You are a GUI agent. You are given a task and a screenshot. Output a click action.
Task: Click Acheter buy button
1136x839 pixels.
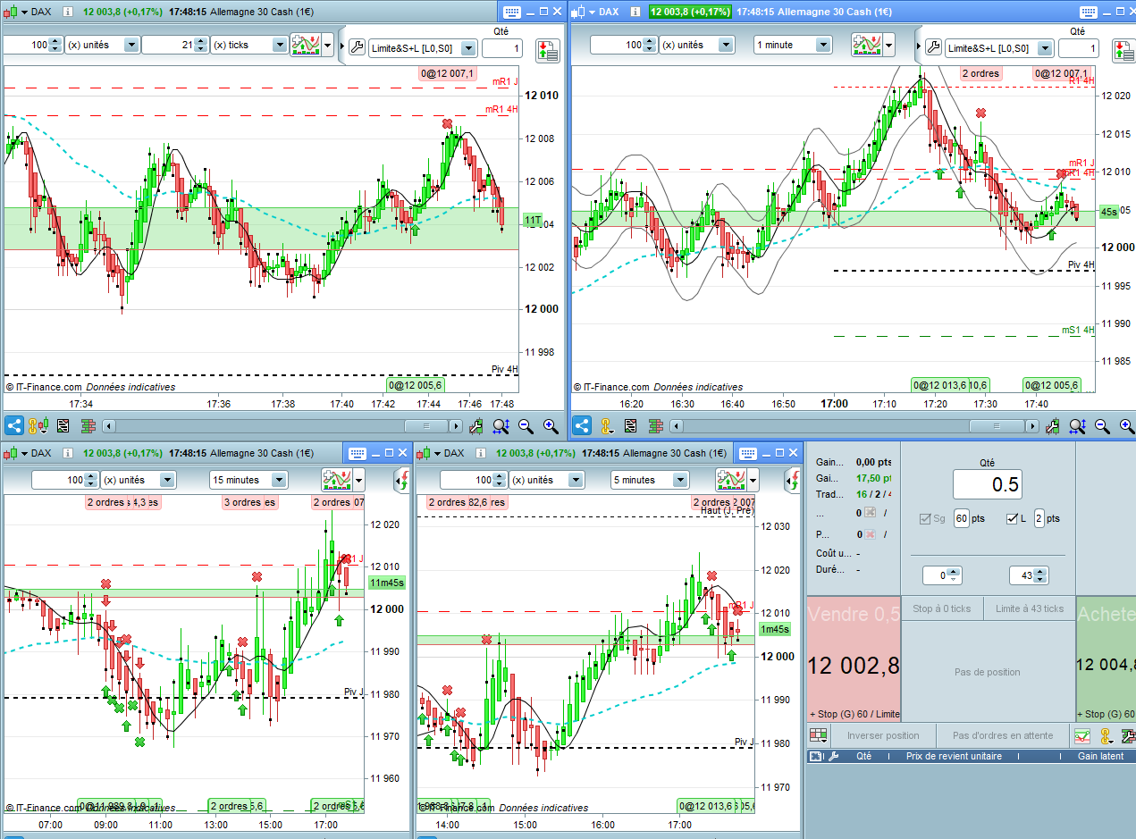click(1106, 659)
